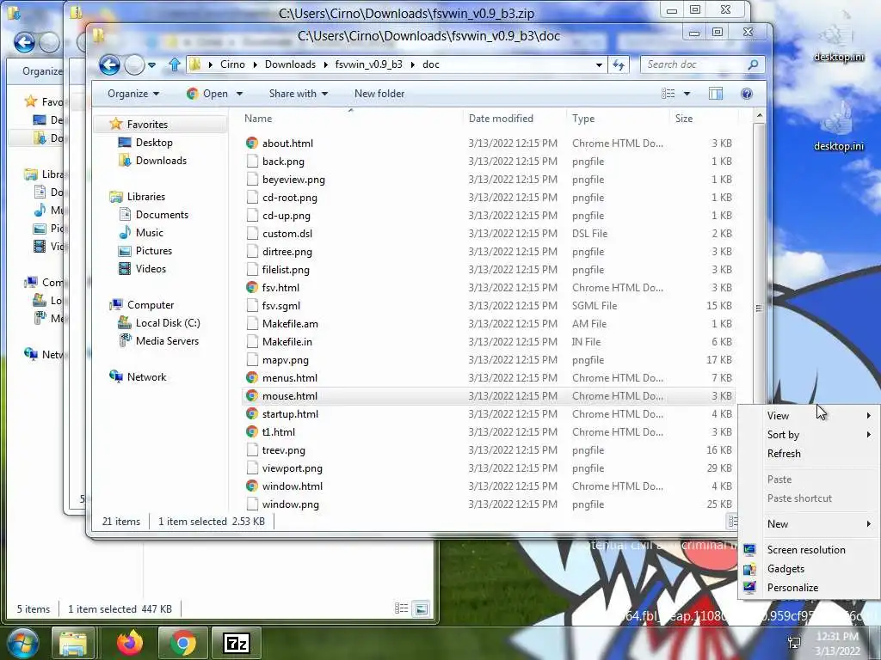Viewport: 881px width, 660px height.
Task: Click the New folder button
Action: (379, 94)
